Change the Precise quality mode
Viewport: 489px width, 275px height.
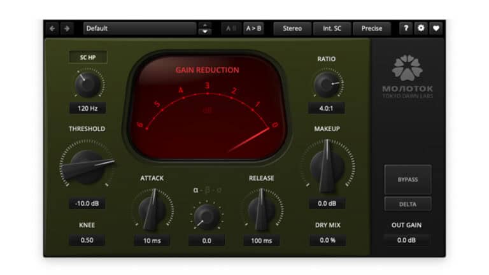372,29
